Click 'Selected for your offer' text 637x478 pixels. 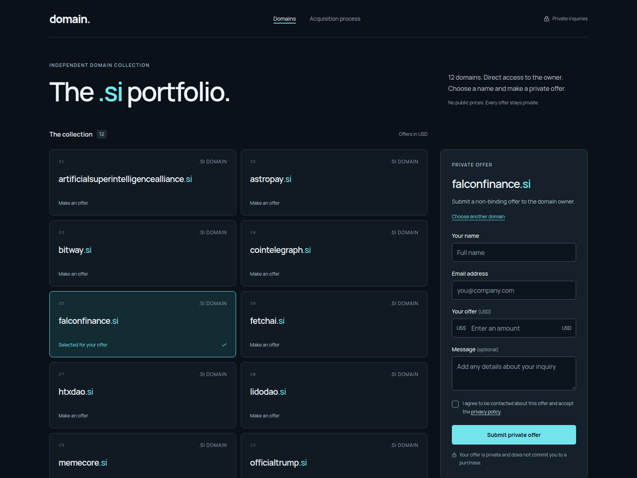83,345
